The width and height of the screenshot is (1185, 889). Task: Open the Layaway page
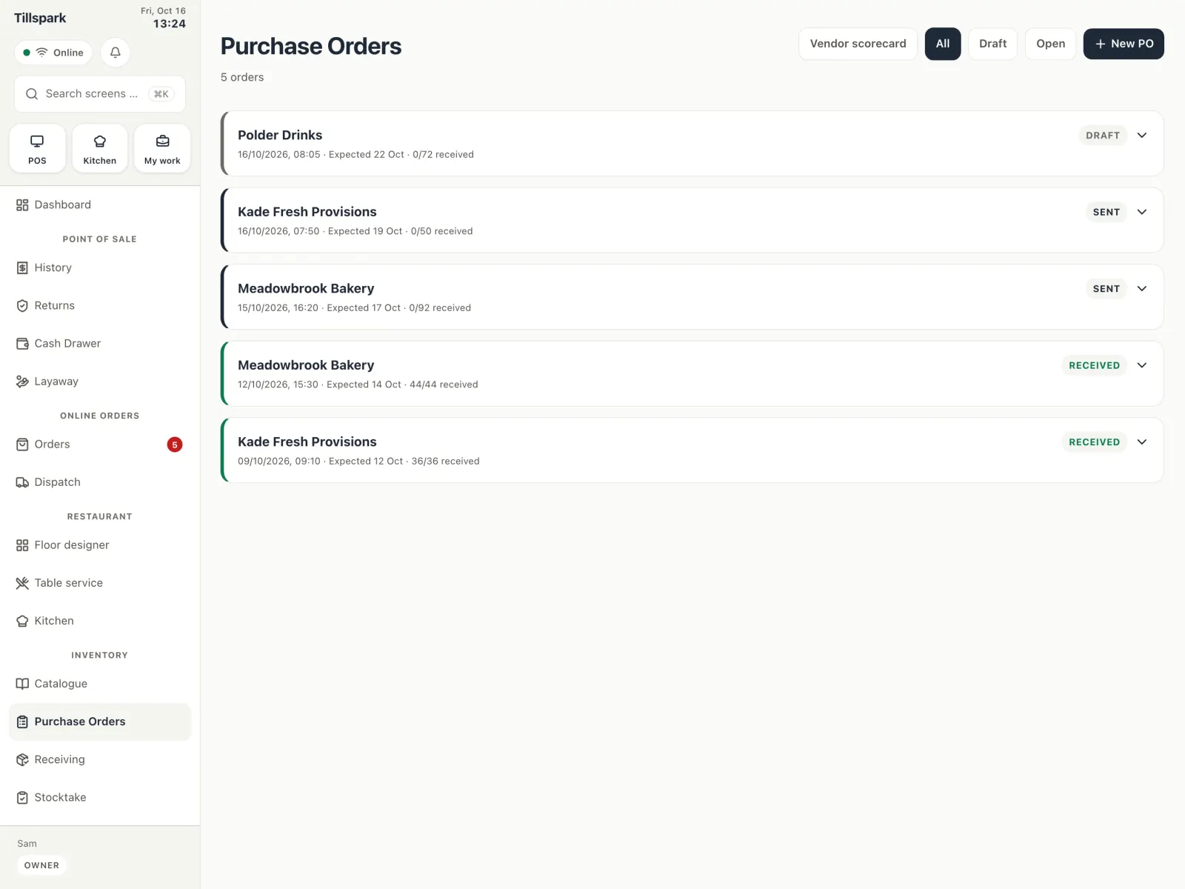coord(100,382)
